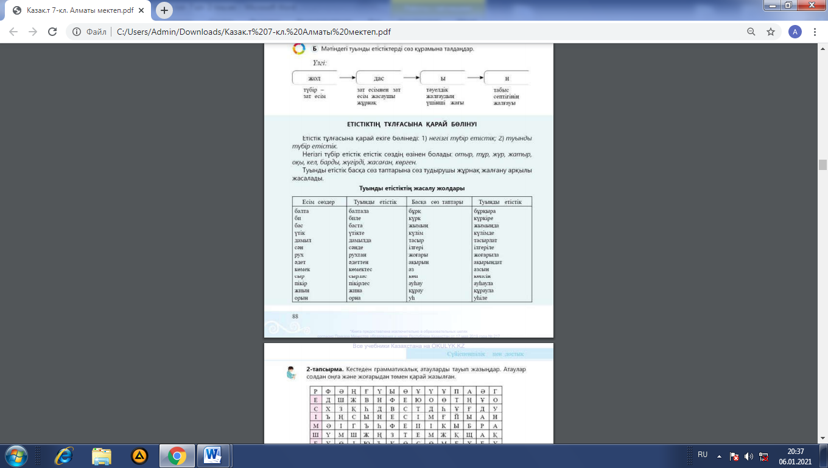
Task: Click the word азсын in the table
Action: (481, 269)
